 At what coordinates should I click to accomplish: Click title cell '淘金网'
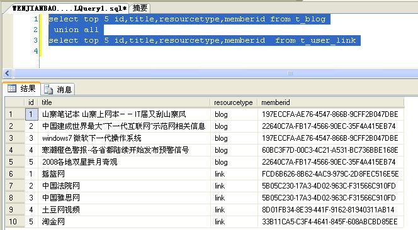click(x=124, y=221)
